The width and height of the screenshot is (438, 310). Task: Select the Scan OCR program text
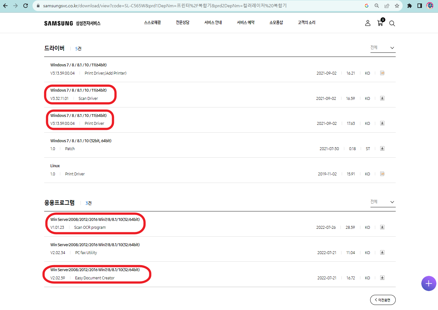90,227
